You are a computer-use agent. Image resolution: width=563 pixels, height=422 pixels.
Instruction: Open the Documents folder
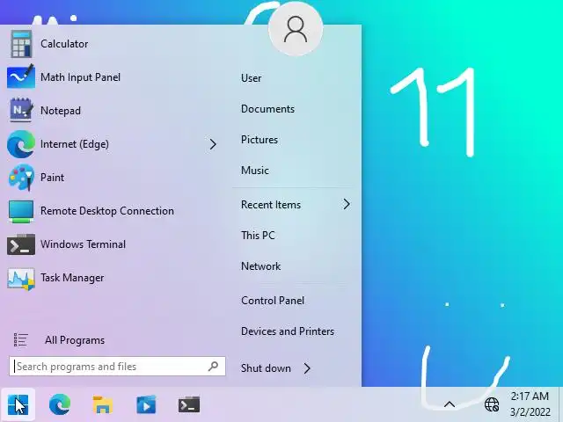click(267, 109)
